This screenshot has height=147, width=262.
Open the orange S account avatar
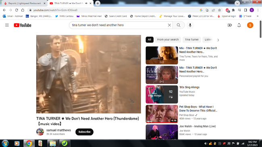point(250,25)
